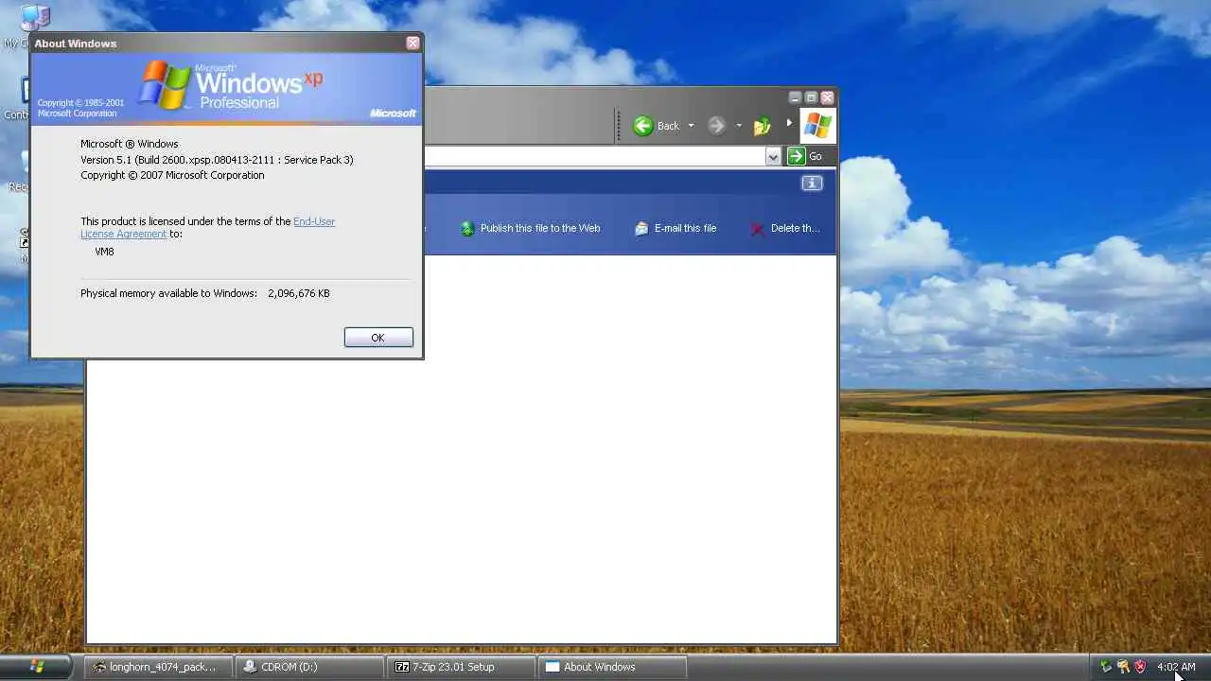The height and width of the screenshot is (681, 1211).
Task: Click the Up folder icon in toolbar
Action: click(762, 126)
